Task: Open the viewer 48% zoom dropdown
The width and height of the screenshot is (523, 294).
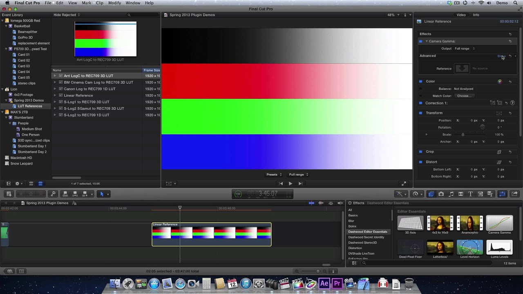Action: (393, 15)
